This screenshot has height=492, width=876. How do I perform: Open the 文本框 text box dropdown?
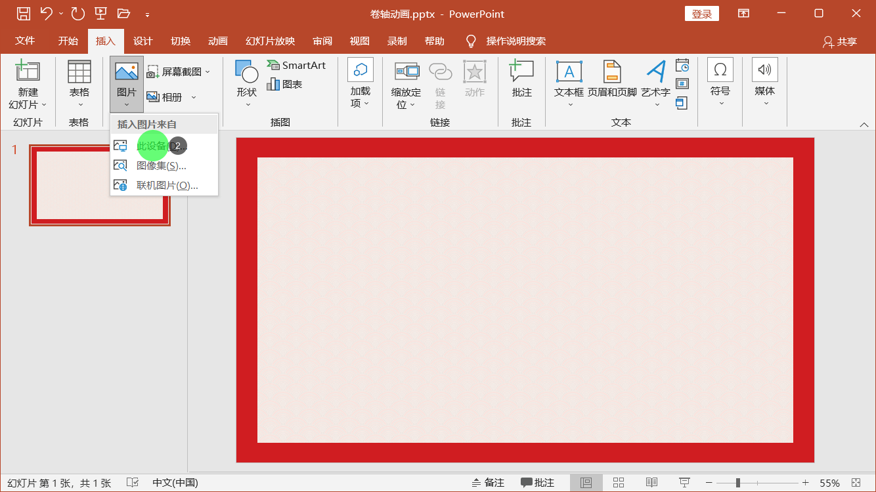click(569, 85)
